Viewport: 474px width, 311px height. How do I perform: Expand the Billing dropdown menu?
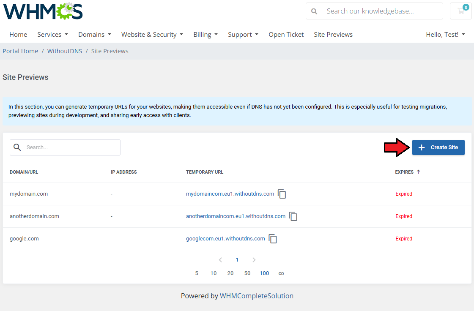205,35
